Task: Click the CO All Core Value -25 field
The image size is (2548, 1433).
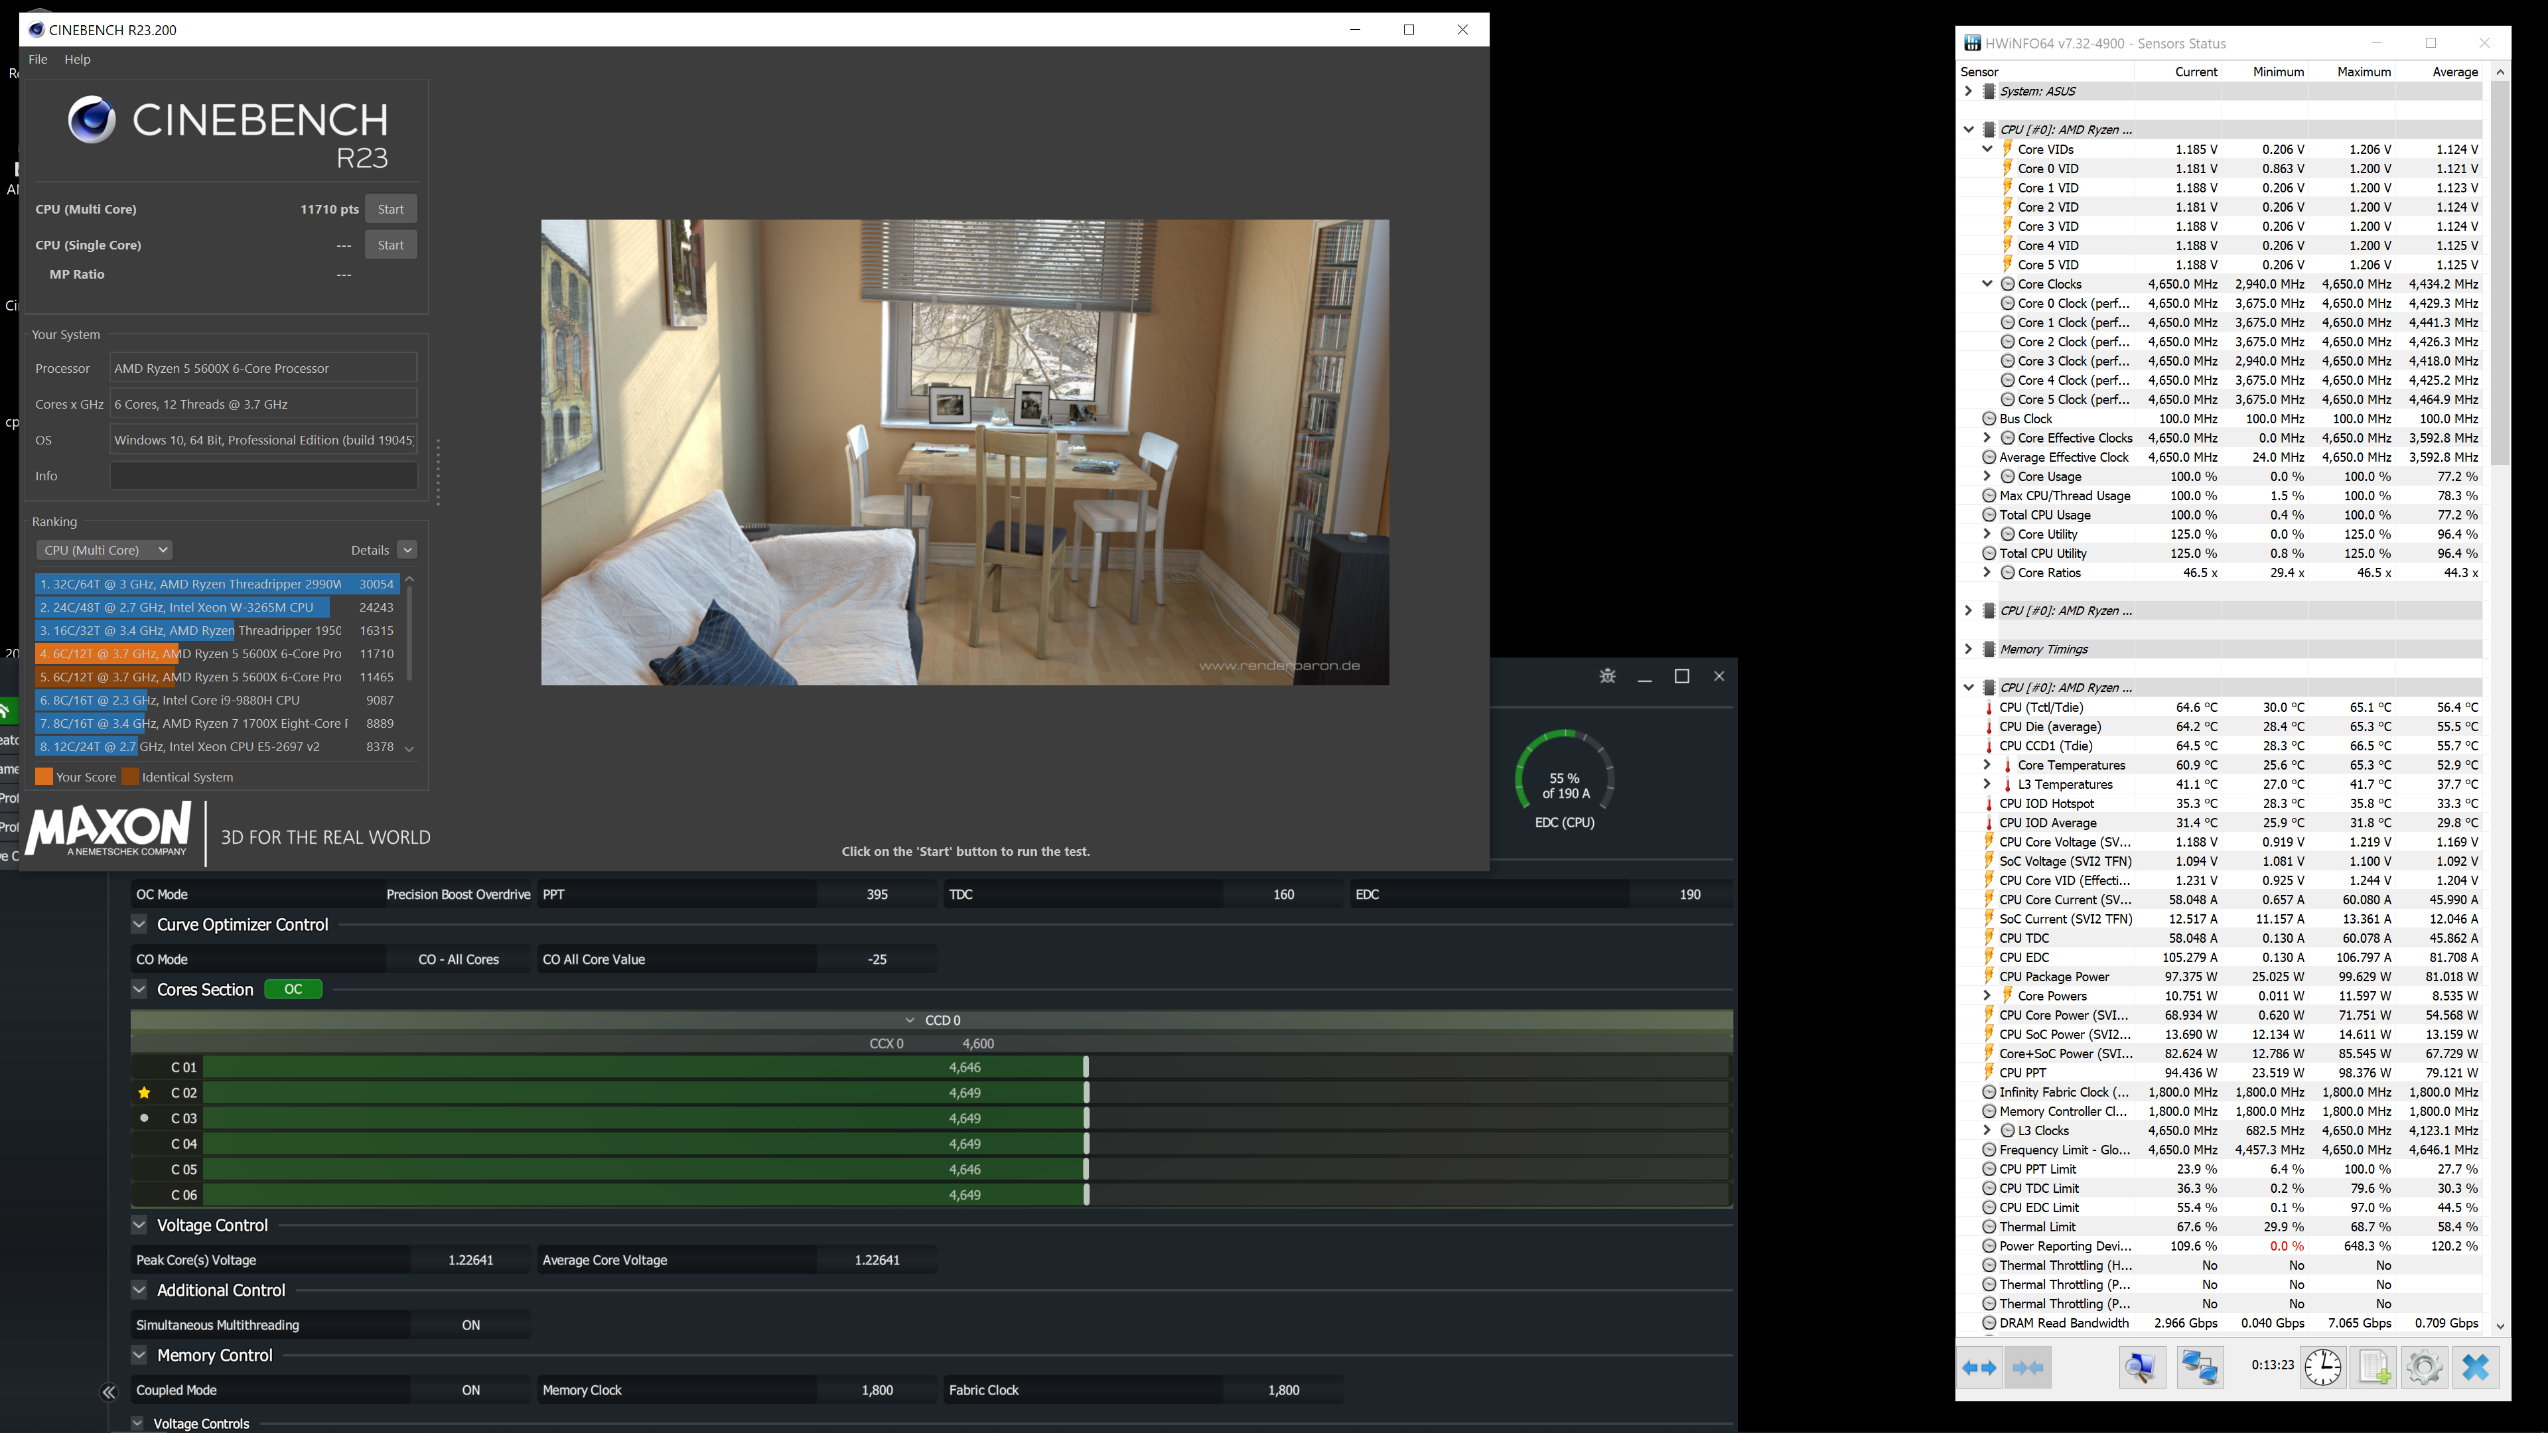Action: tap(877, 959)
